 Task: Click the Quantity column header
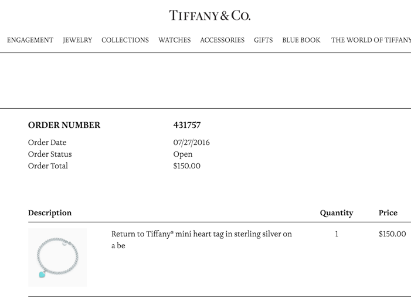click(x=336, y=213)
